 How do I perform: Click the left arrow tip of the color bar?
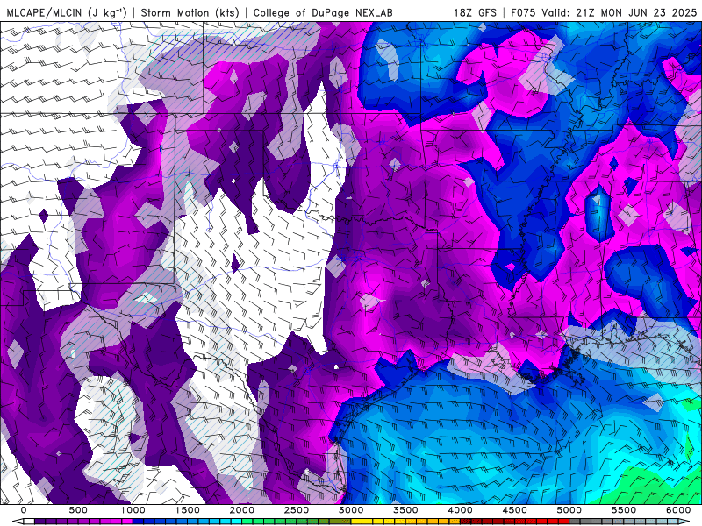[17, 522]
